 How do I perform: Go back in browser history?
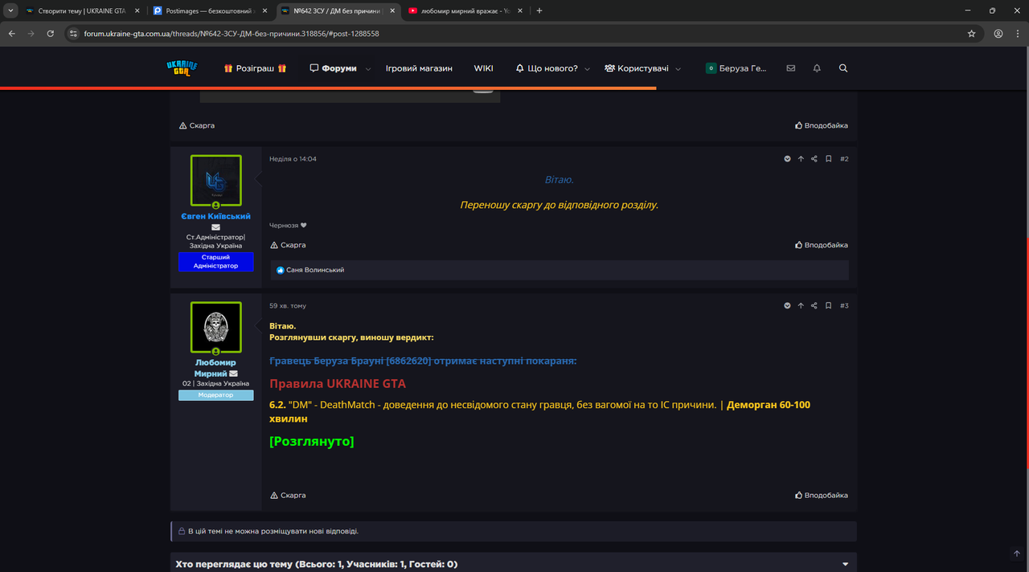12,34
